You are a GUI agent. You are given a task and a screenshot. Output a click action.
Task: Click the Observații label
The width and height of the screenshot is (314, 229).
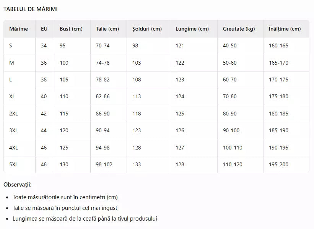pyautogui.click(x=18, y=185)
